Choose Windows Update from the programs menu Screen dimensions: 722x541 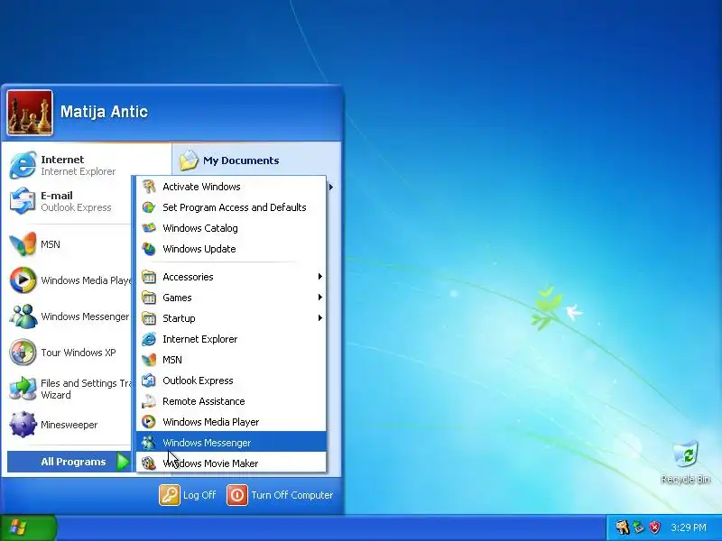[x=231, y=249]
